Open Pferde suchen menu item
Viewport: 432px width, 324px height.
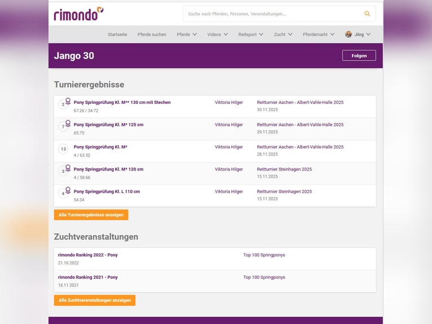pos(152,34)
